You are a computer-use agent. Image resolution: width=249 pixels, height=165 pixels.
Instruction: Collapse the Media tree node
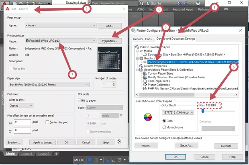click(137, 51)
